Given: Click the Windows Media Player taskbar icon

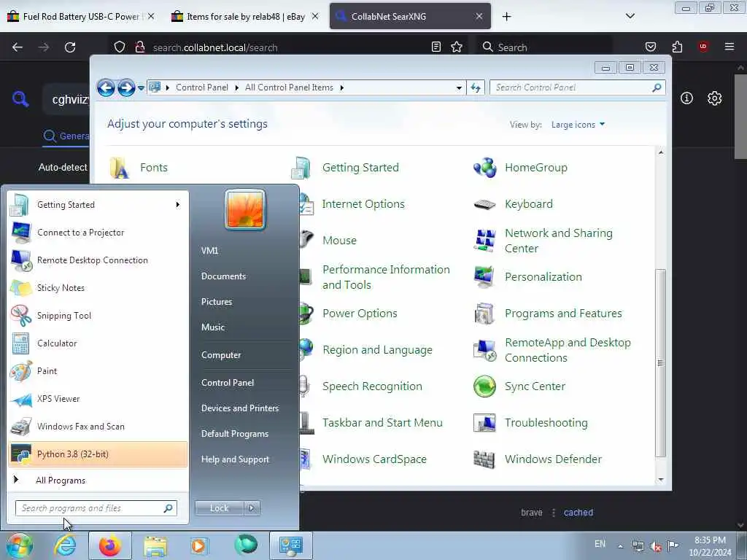Looking at the screenshot, I should (199, 545).
